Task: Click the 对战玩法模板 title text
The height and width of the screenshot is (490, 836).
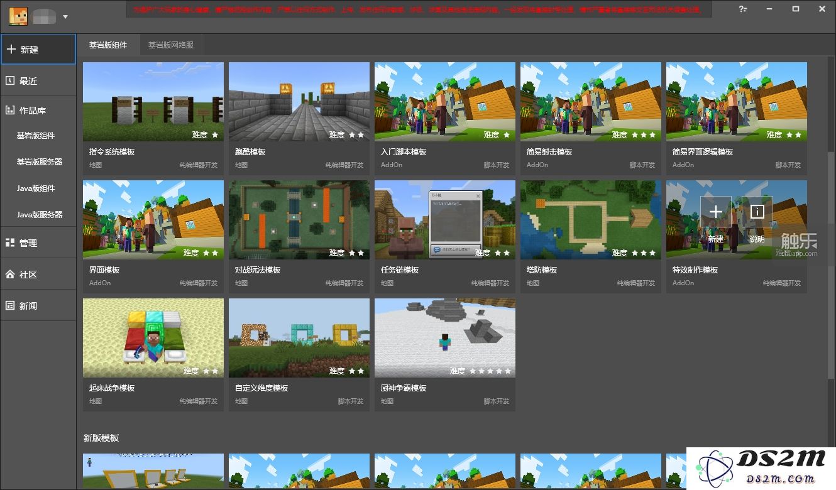Action: (x=258, y=270)
